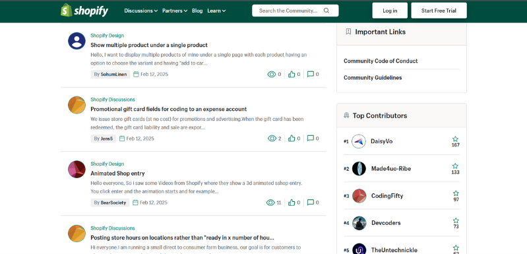
Task: Click thumbs-up icon on Animated Shop entry post
Action: tap(292, 203)
